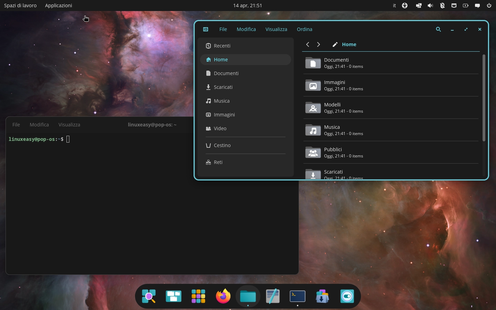Viewport: 496px width, 310px height.
Task: Select the Home entry in sidebar
Action: pos(221,60)
